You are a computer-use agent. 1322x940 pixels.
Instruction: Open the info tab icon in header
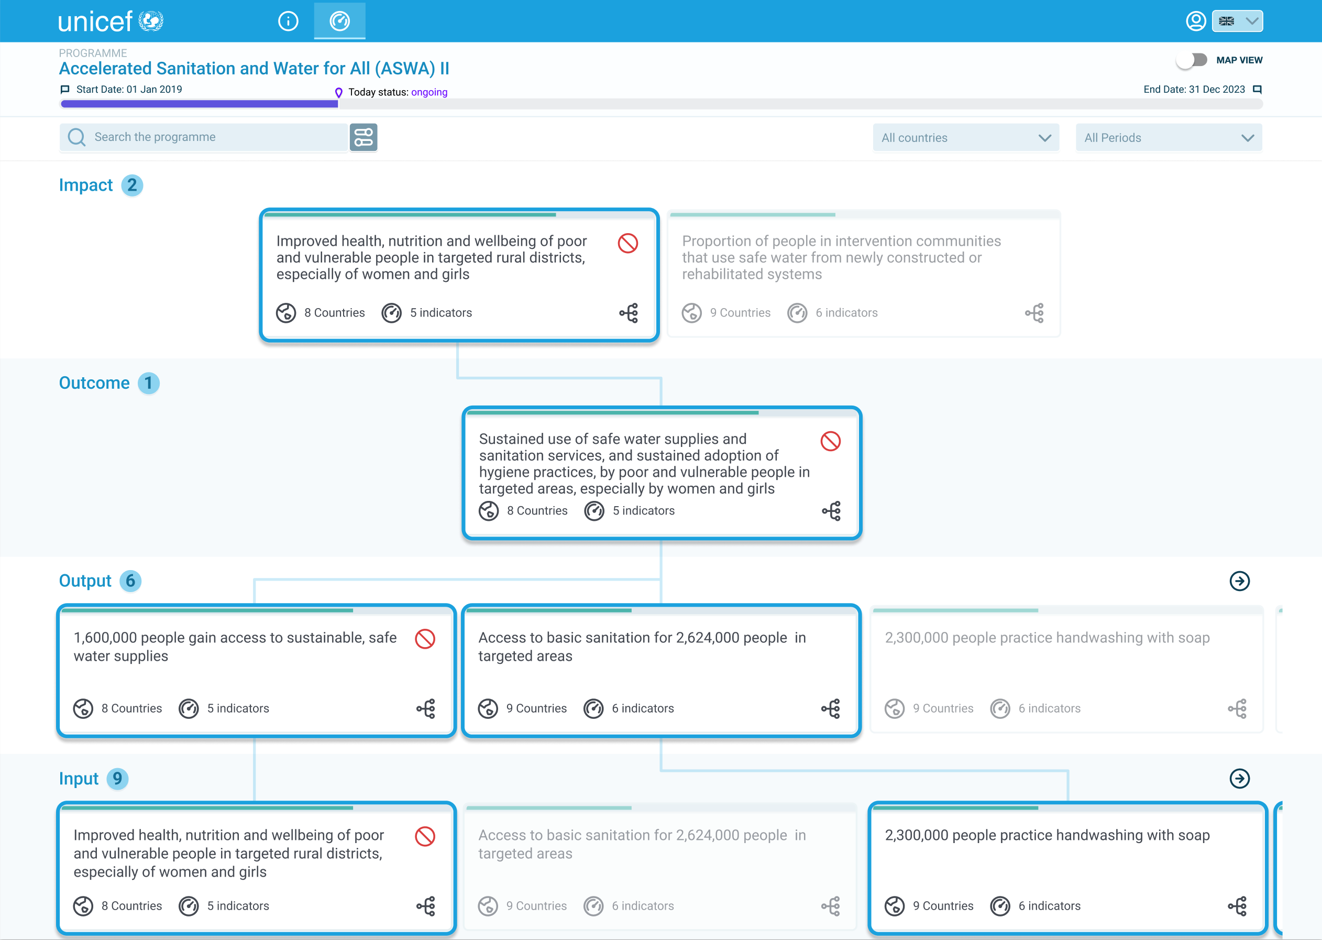[288, 21]
